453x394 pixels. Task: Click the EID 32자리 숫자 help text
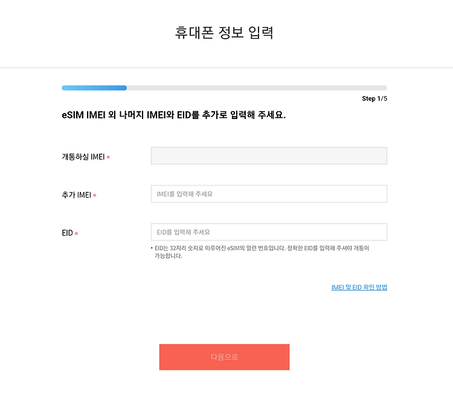tap(262, 252)
